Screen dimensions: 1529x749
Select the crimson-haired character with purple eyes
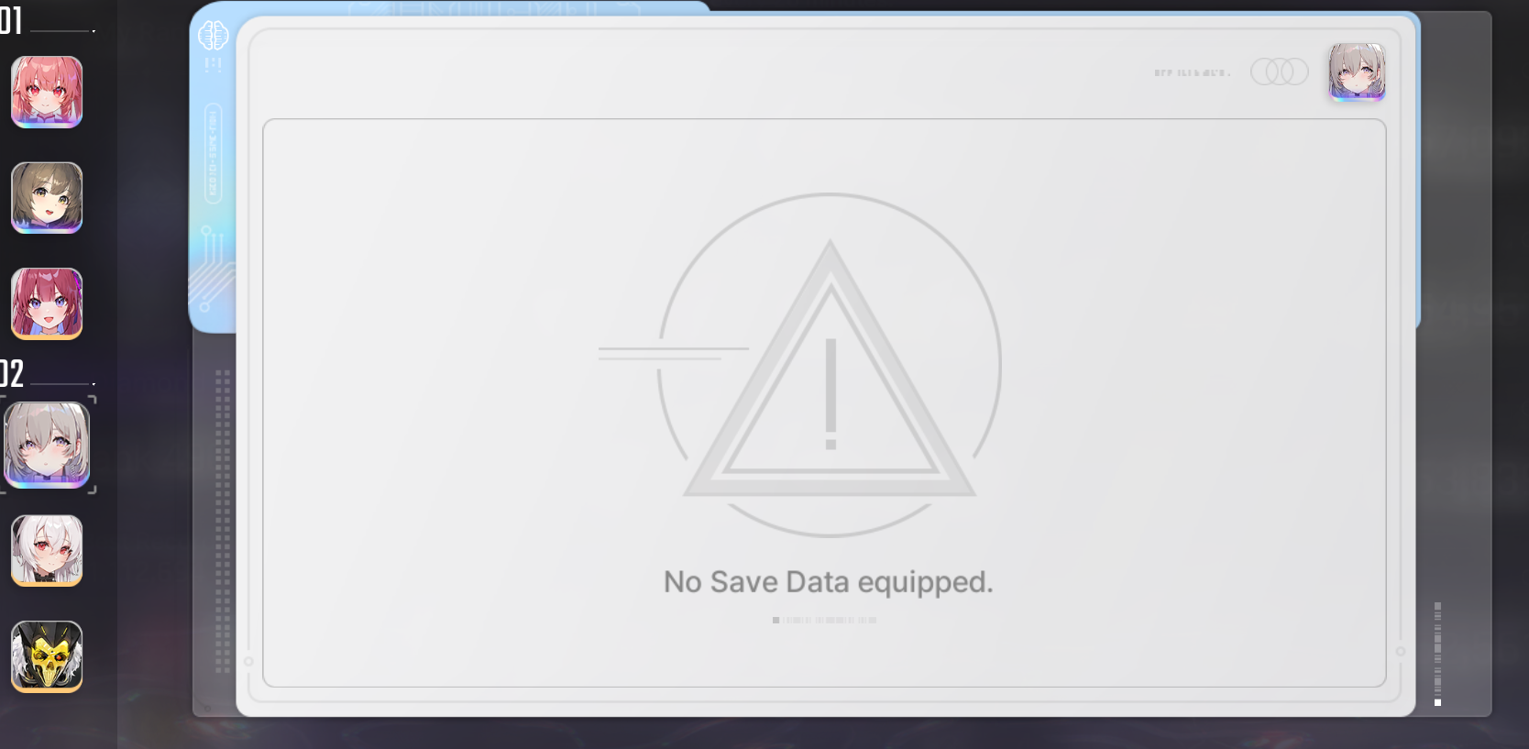coord(47,303)
